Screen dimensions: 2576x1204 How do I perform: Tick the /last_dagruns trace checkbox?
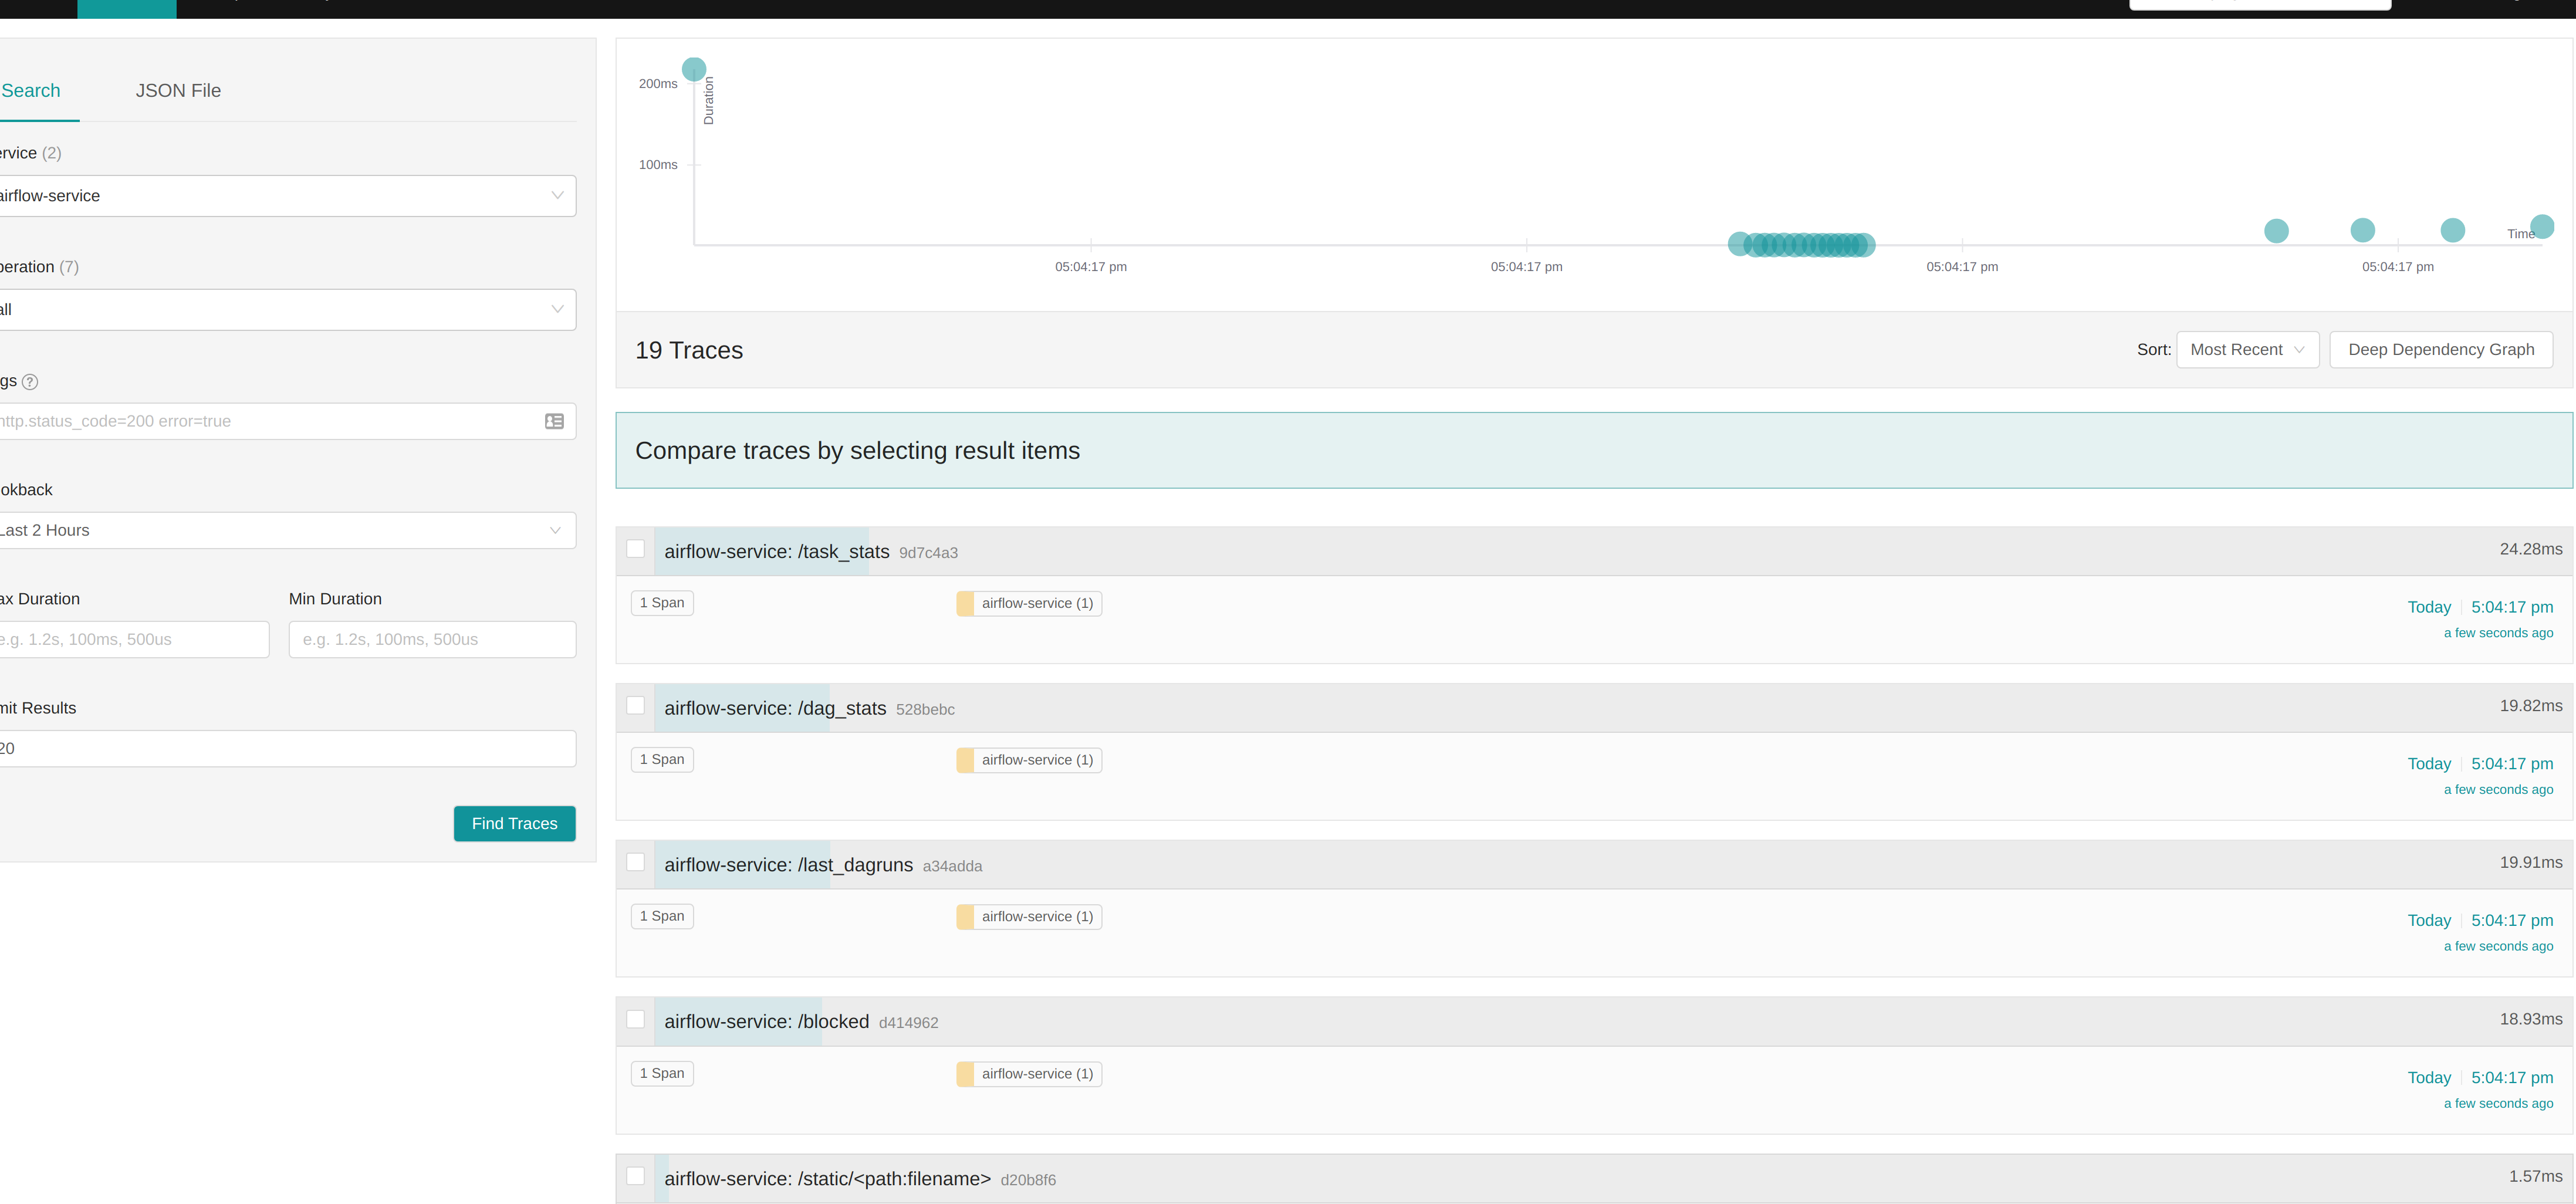click(635, 862)
